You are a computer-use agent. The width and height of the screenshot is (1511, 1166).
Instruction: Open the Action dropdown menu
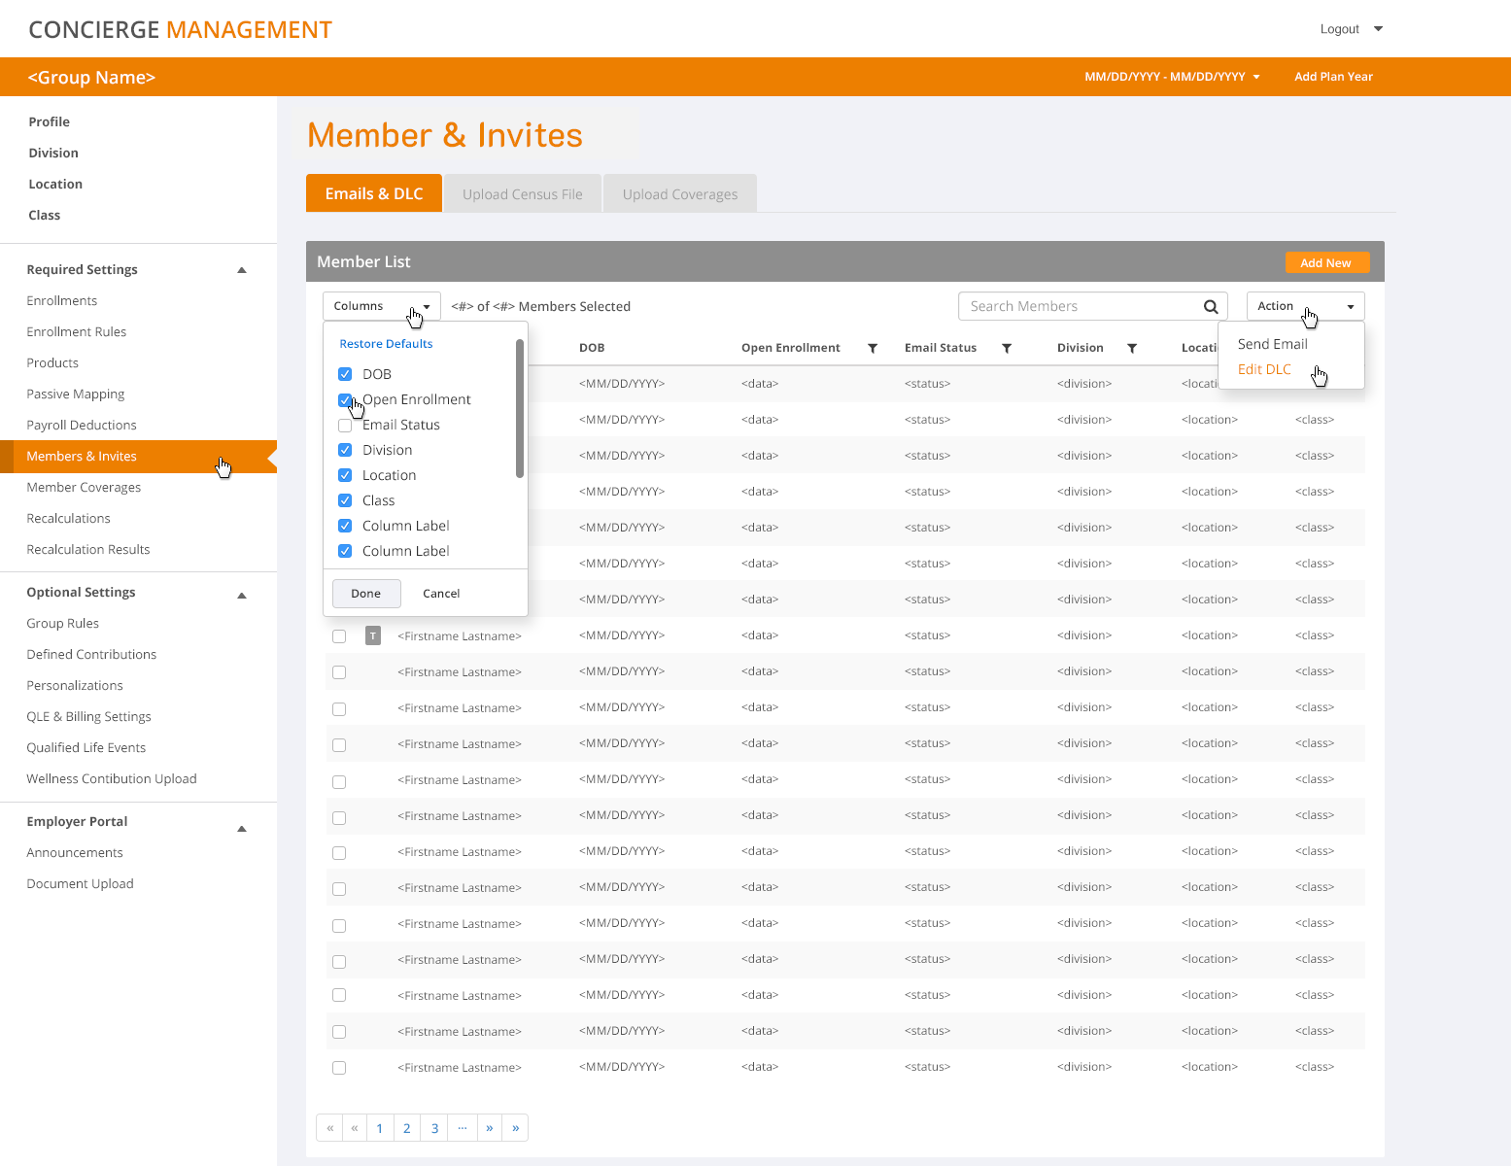(1306, 306)
